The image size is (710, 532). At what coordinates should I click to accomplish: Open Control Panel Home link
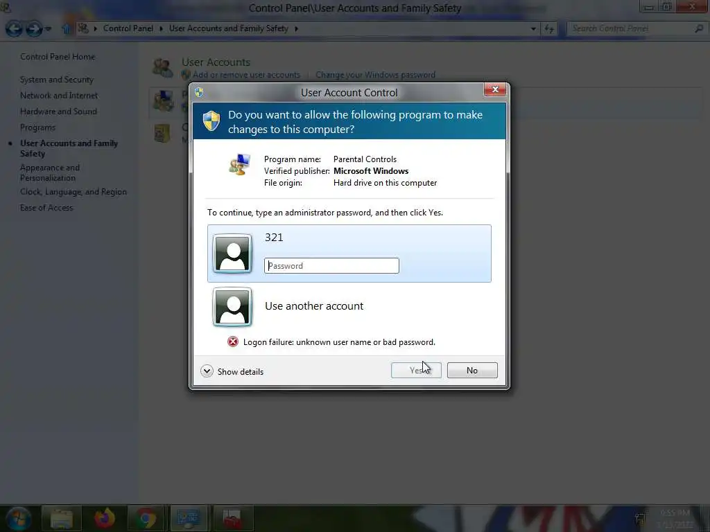(x=58, y=57)
